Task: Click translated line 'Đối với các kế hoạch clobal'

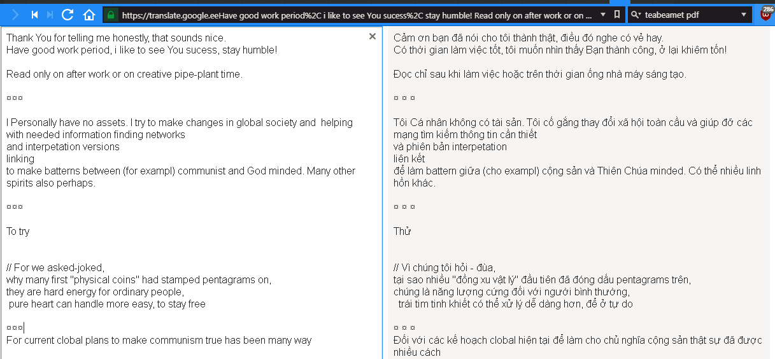Action: pos(578,341)
